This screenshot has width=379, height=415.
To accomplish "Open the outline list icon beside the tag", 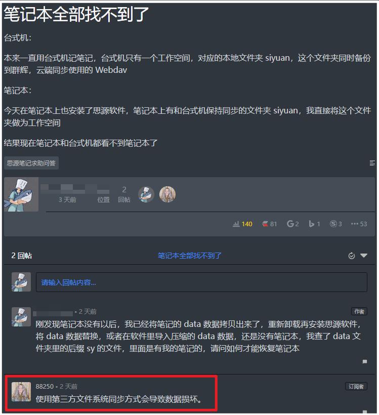I will pyautogui.click(x=372, y=163).
